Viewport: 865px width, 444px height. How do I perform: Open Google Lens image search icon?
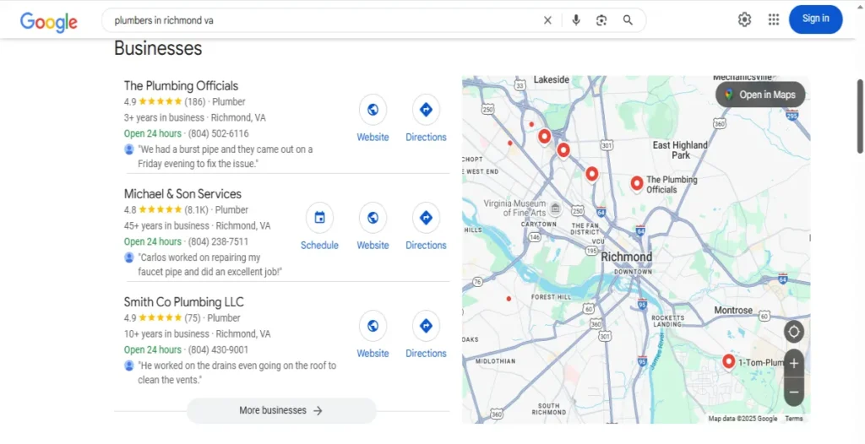(601, 20)
